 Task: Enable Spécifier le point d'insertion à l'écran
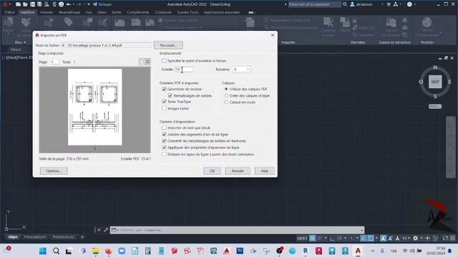pyautogui.click(x=164, y=61)
